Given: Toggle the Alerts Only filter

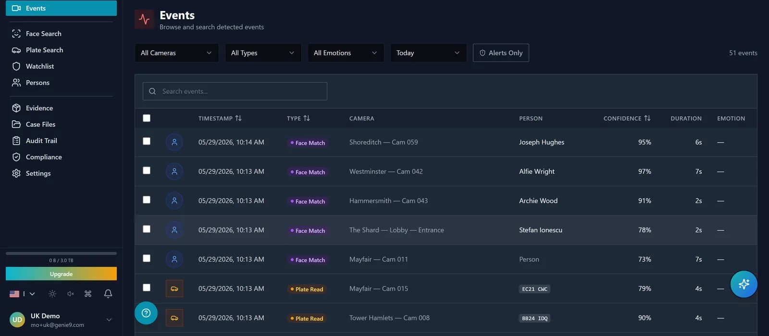Looking at the screenshot, I should pyautogui.click(x=501, y=53).
